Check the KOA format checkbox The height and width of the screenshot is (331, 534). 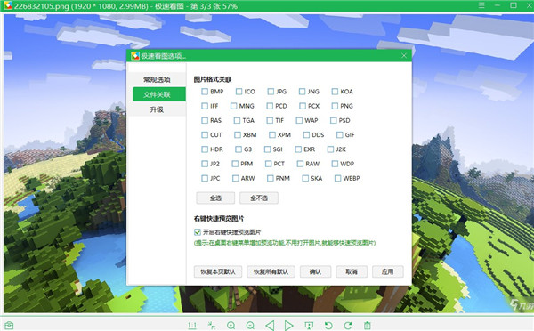click(336, 92)
